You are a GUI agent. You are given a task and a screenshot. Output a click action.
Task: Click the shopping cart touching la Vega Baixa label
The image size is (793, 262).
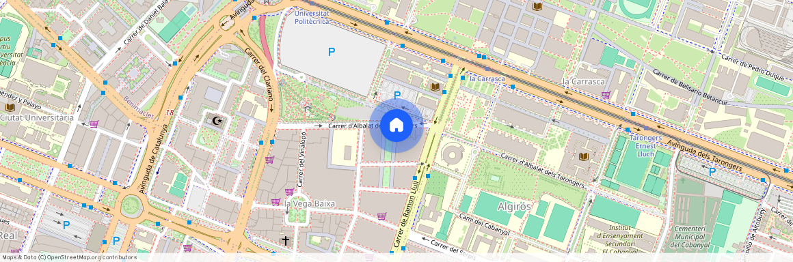click(275, 201)
